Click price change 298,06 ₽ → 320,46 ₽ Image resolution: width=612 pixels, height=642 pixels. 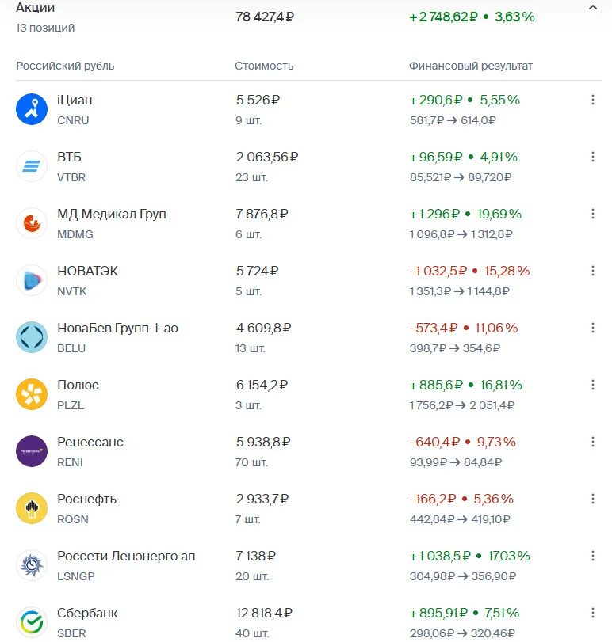[462, 633]
